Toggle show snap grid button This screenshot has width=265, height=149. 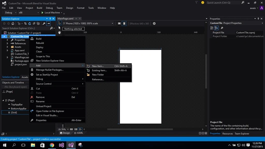point(71,129)
